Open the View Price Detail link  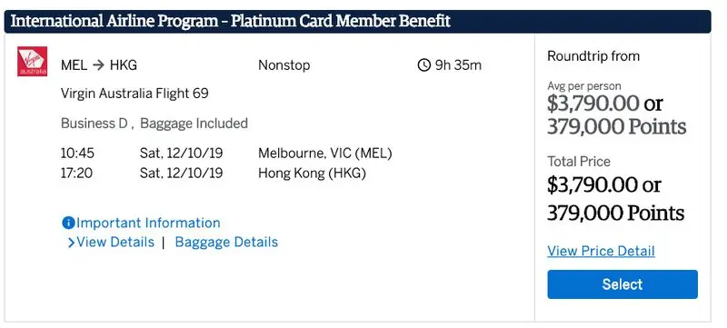(x=601, y=251)
